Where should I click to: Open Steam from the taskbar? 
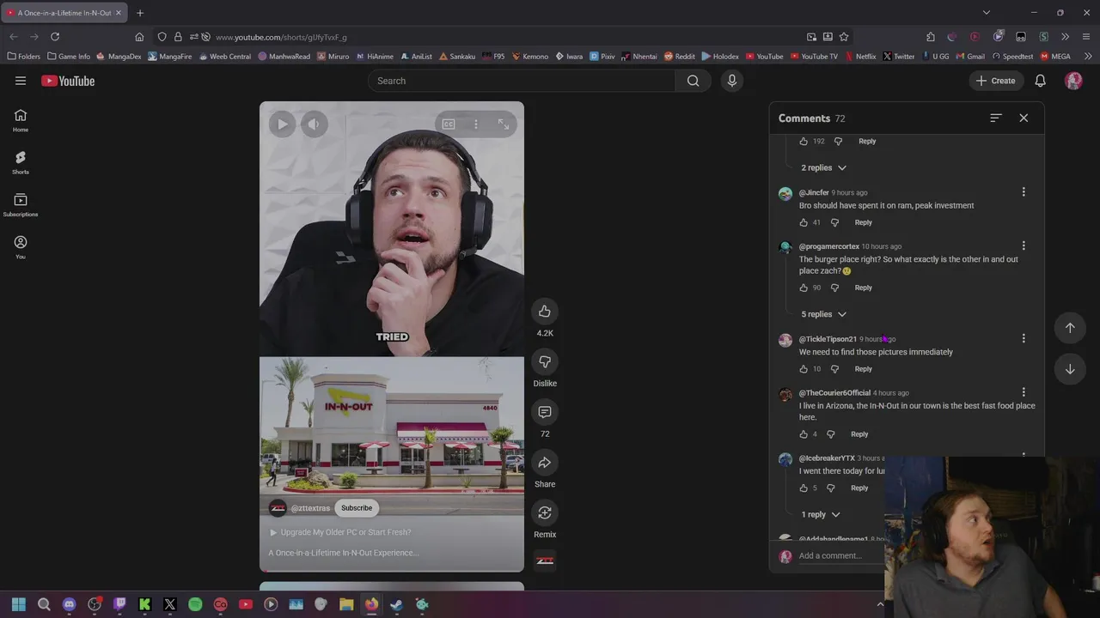click(x=396, y=604)
